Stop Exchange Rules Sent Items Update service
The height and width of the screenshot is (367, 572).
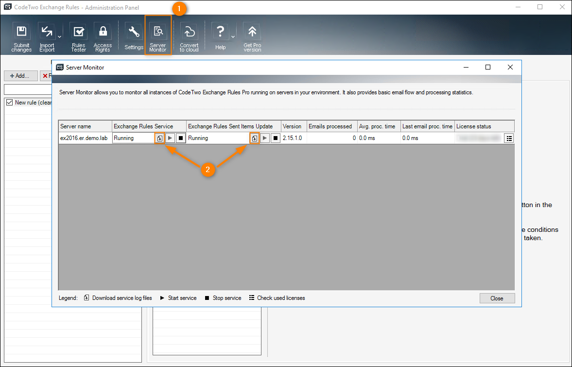pyautogui.click(x=276, y=138)
